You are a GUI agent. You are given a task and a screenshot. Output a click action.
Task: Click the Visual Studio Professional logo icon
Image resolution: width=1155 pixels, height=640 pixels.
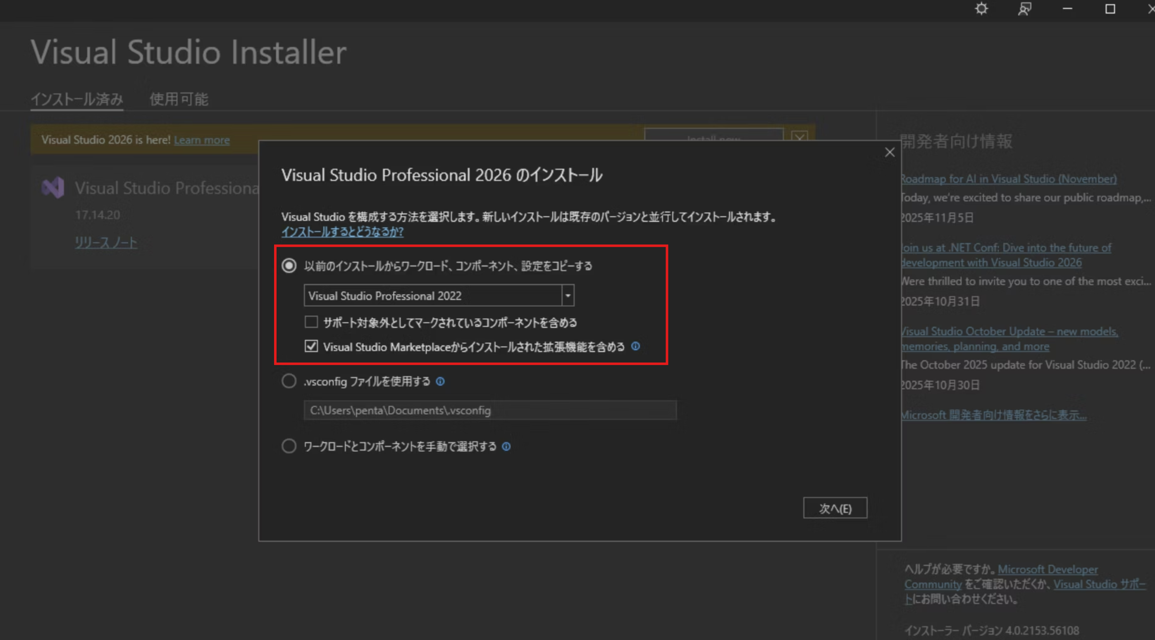tap(53, 187)
